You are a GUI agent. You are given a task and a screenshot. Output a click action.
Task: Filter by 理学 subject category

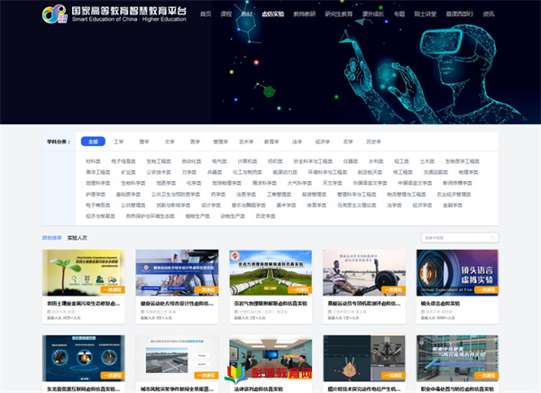point(144,142)
